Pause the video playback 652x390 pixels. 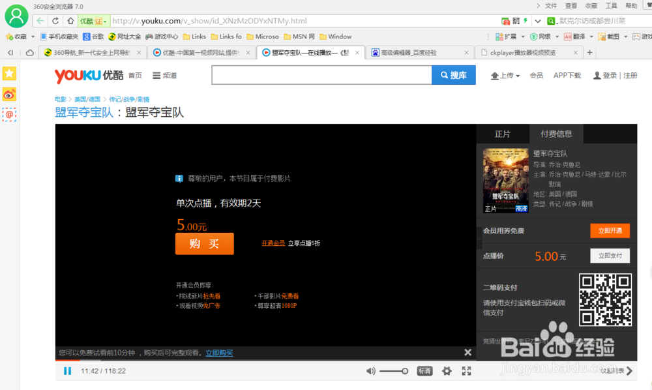(x=67, y=371)
